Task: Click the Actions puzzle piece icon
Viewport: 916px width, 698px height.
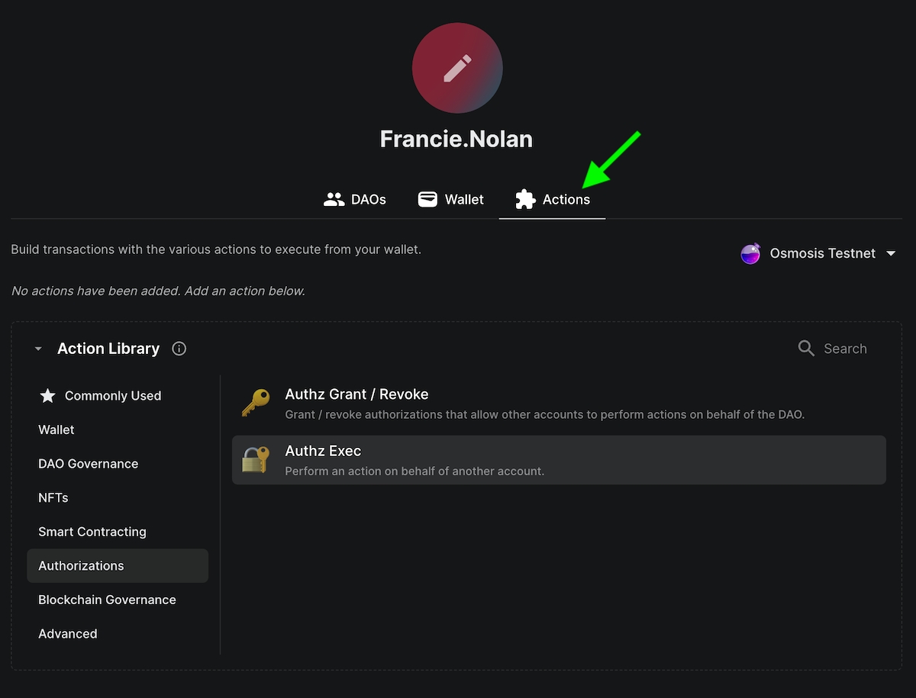Action: point(525,200)
